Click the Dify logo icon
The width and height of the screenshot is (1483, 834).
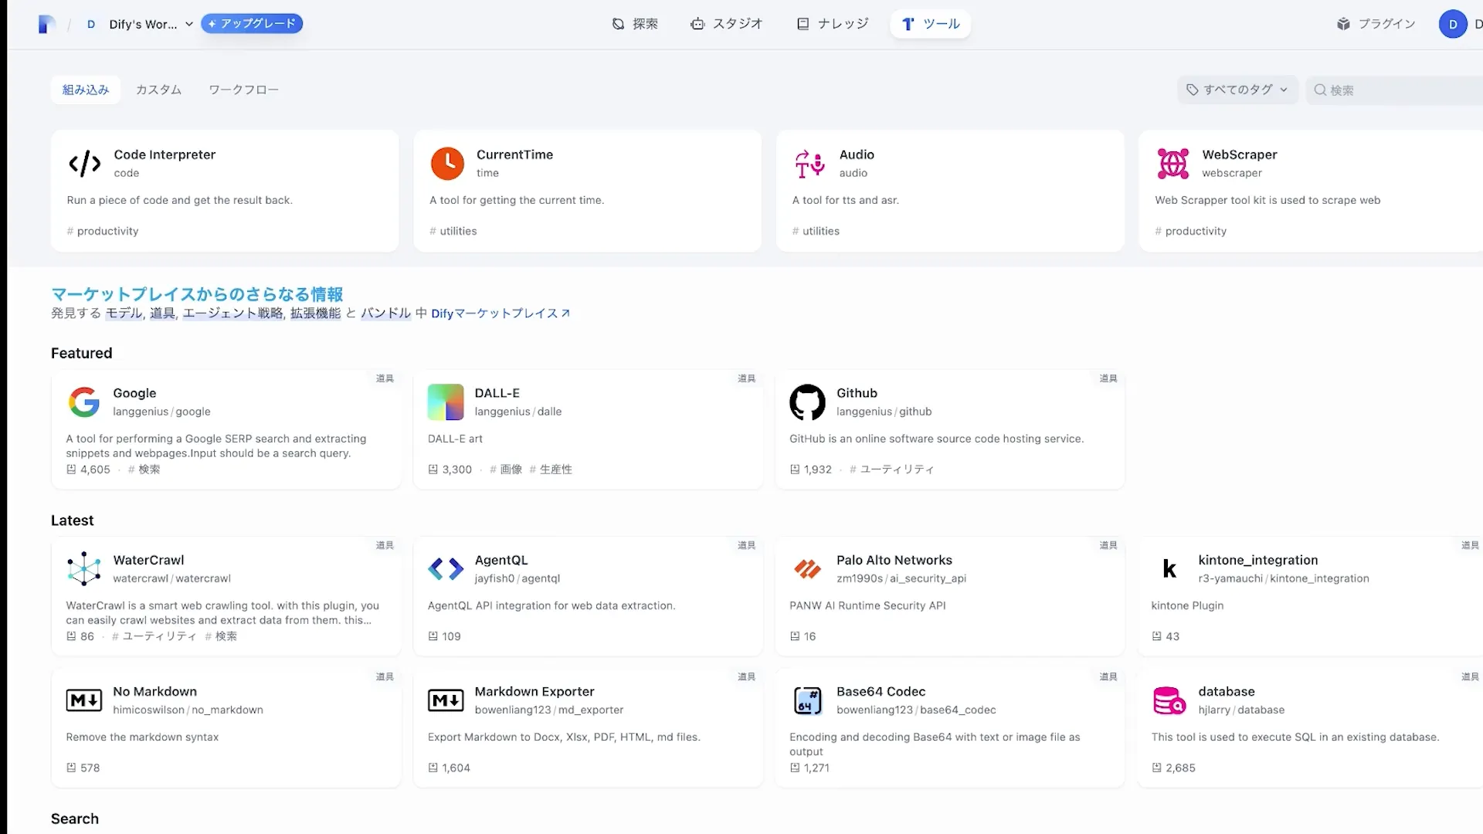pyautogui.click(x=47, y=25)
